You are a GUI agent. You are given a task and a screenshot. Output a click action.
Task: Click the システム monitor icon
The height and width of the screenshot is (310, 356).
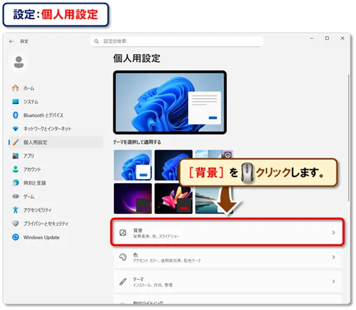click(x=15, y=102)
